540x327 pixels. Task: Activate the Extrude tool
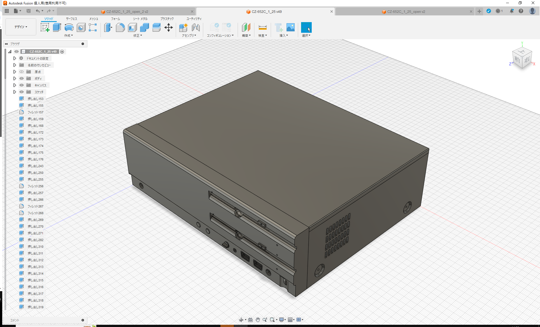coord(57,27)
